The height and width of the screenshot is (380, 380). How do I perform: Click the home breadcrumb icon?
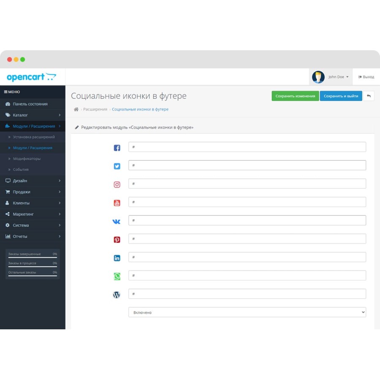coord(76,109)
